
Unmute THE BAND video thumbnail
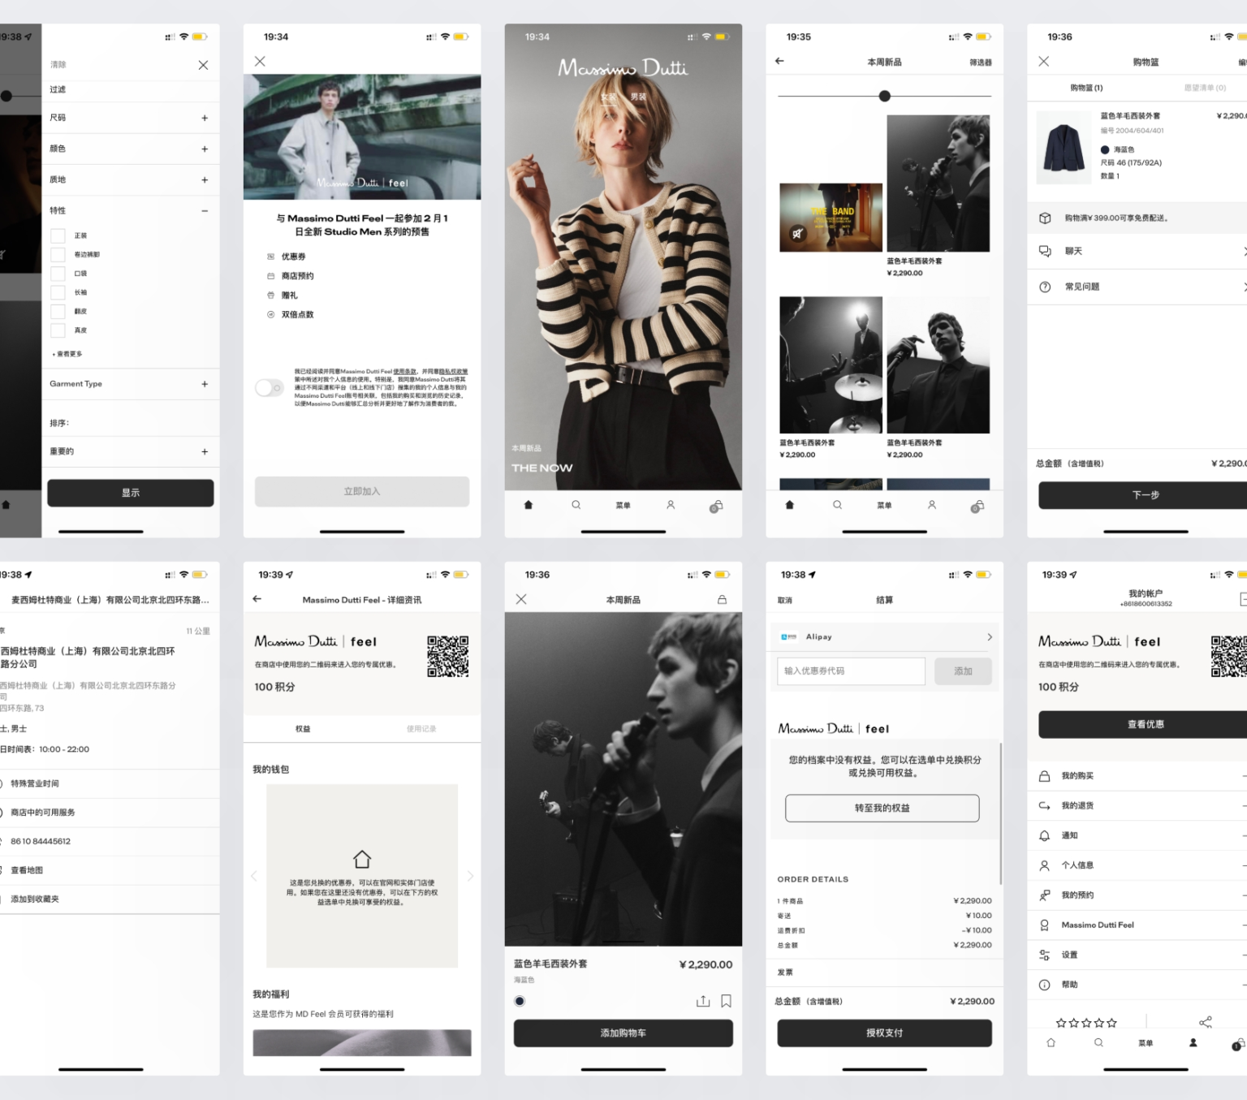coord(797,234)
